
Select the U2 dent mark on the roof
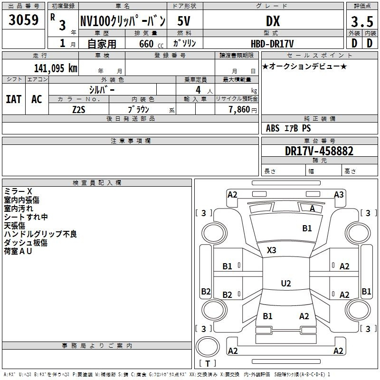(x=285, y=284)
